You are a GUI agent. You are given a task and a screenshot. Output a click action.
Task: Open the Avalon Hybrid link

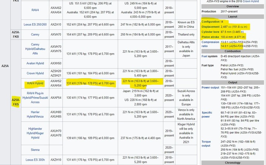coord(35,63)
